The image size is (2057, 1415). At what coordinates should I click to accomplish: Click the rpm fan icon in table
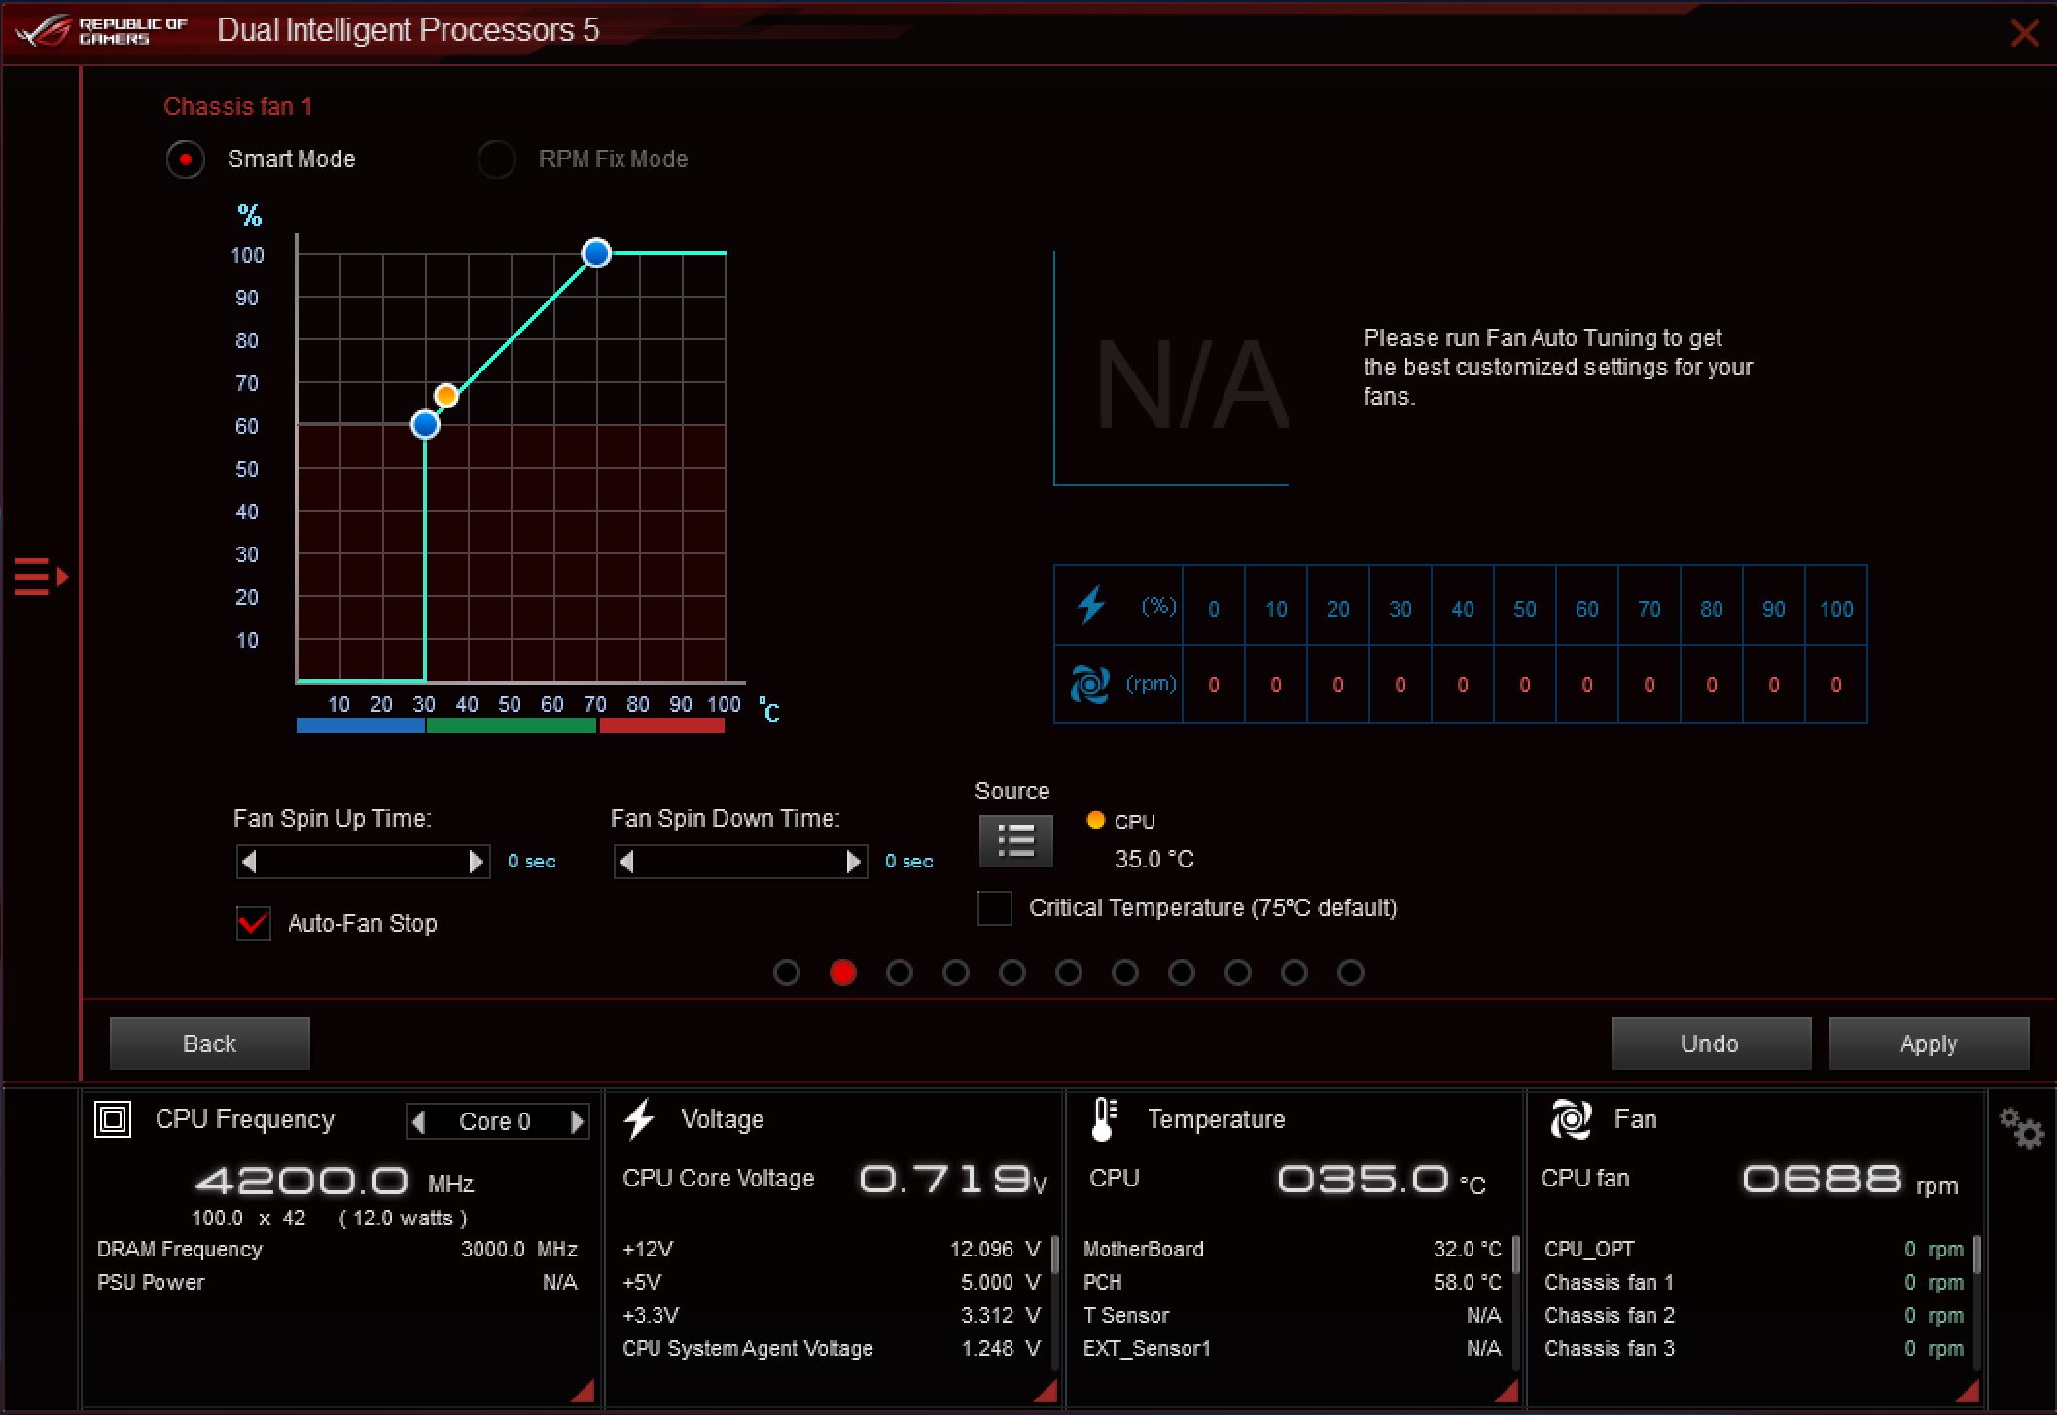pos(1089,685)
